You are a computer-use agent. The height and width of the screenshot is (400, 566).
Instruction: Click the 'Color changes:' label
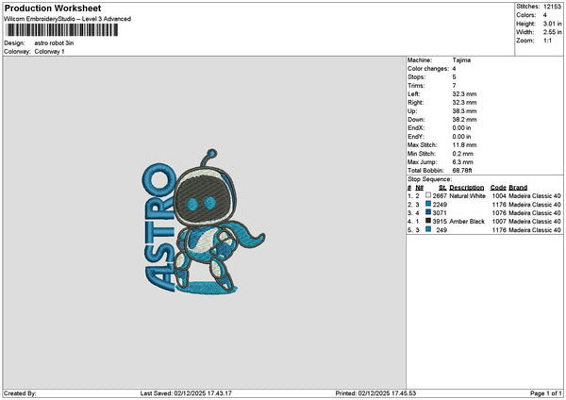click(428, 69)
